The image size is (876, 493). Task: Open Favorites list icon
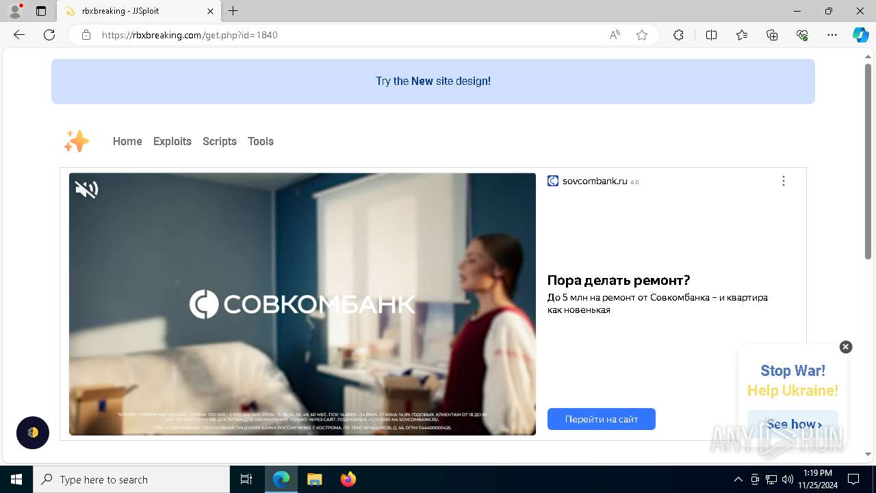[x=742, y=35]
